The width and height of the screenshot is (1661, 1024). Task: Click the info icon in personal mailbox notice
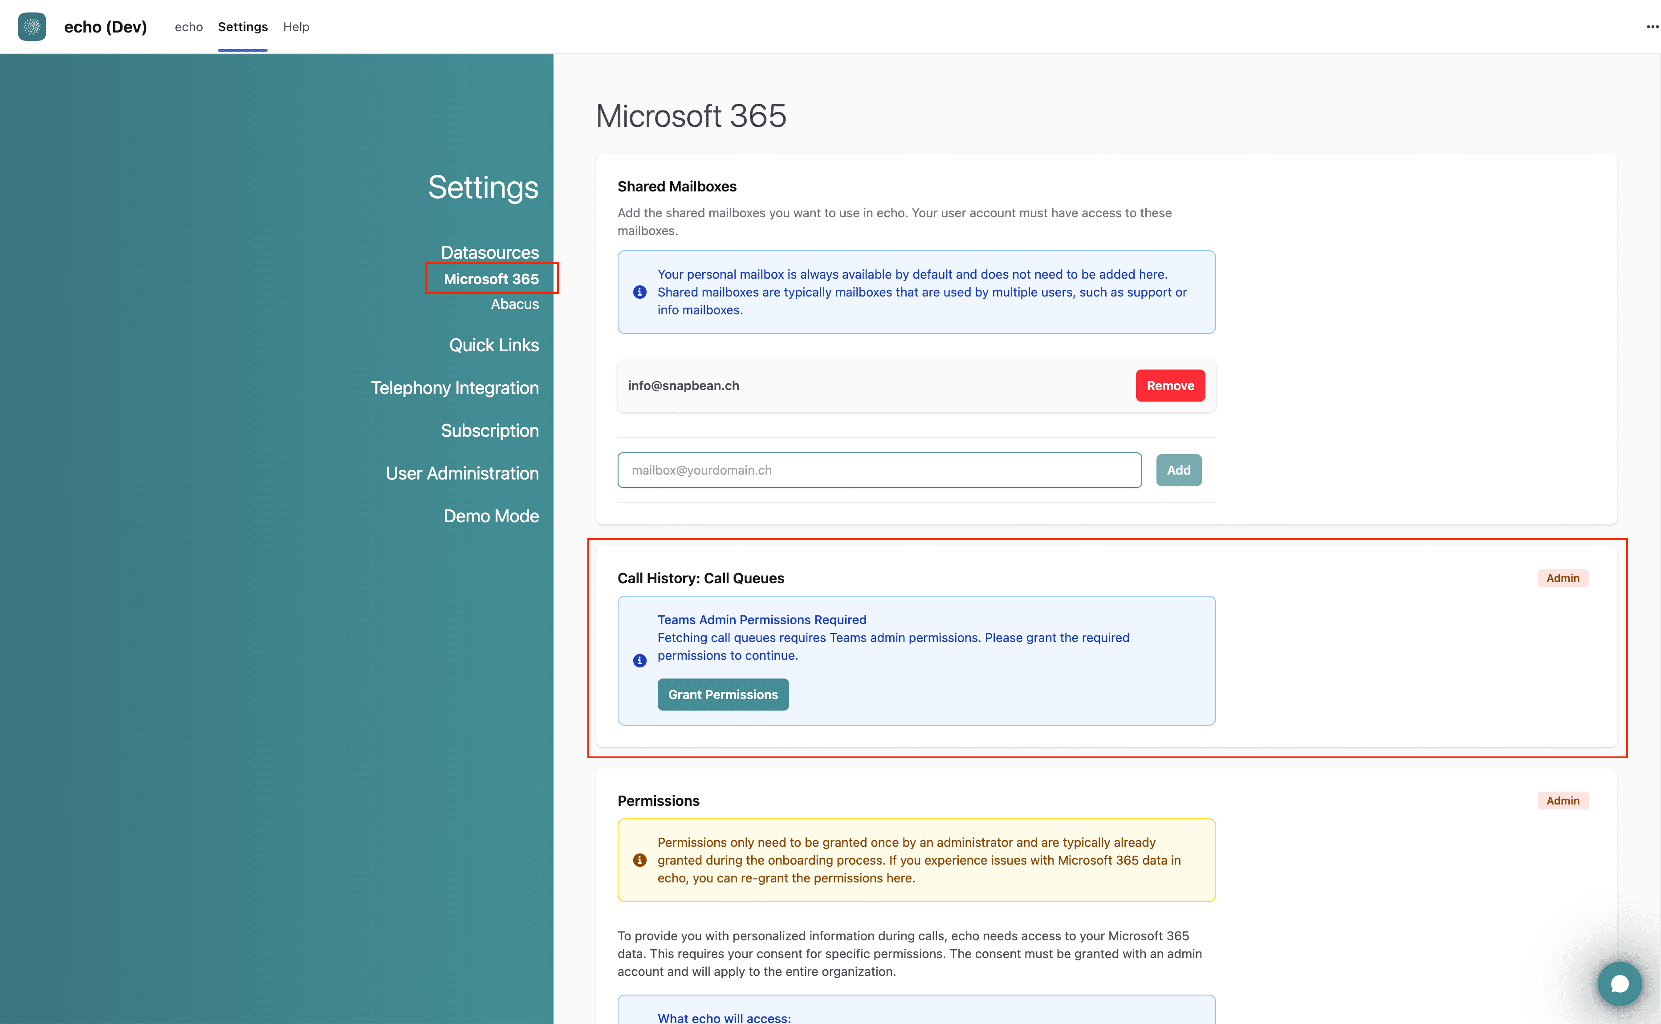pos(639,292)
